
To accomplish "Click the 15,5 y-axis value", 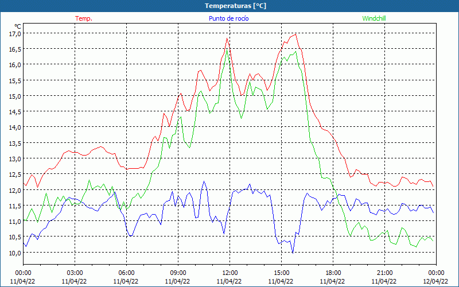I will tap(15, 80).
